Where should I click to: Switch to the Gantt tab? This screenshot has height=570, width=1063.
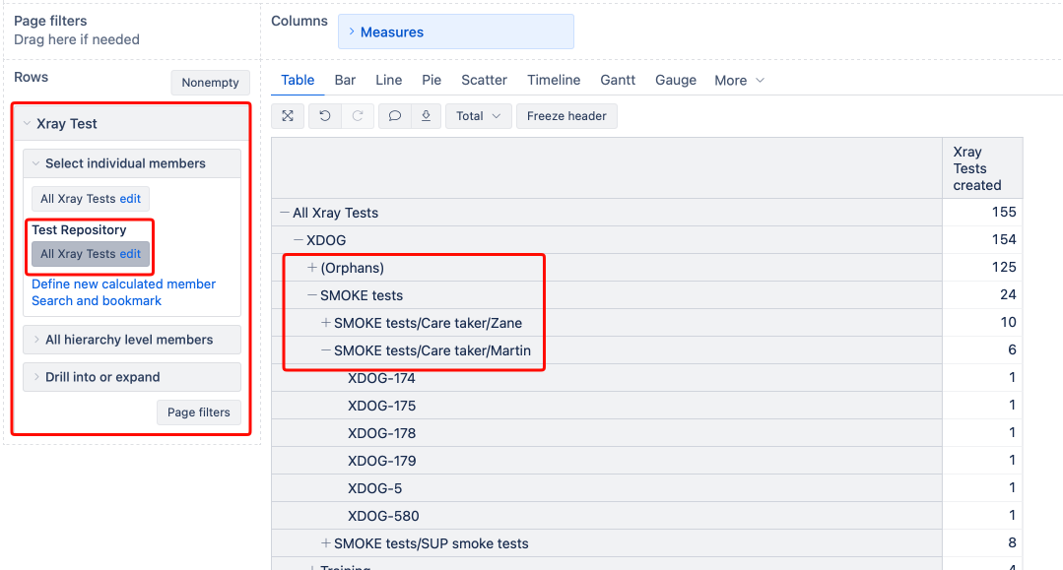618,81
